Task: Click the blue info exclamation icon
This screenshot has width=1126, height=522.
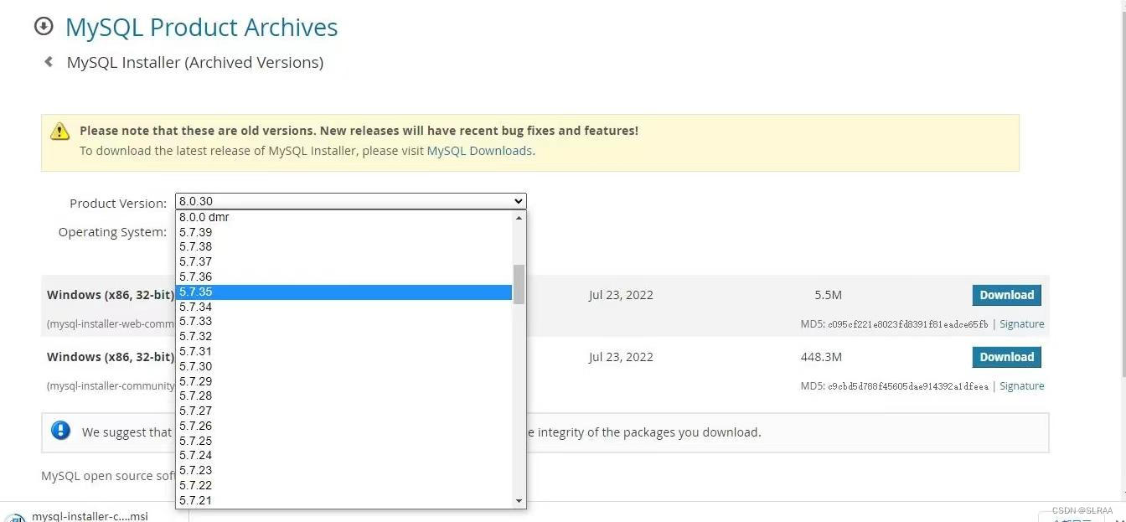Action: (61, 431)
